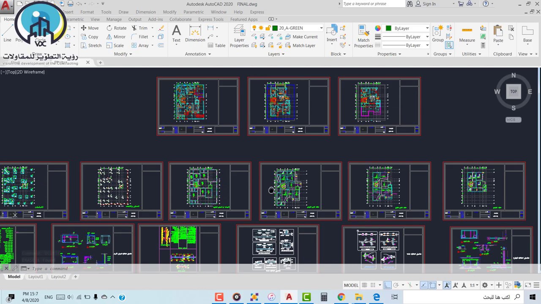
Task: Switch to the Collaborate ribbon tab
Action: (180, 19)
